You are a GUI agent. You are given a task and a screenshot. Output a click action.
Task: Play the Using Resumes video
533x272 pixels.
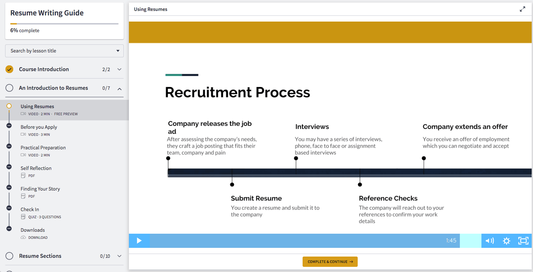pyautogui.click(x=139, y=241)
